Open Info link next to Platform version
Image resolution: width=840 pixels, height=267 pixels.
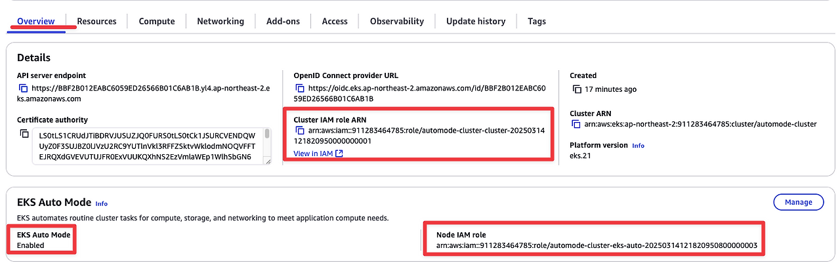(x=638, y=146)
